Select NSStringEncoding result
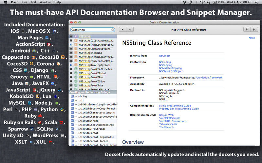The height and width of the screenshot is (163, 262). click(x=93, y=53)
